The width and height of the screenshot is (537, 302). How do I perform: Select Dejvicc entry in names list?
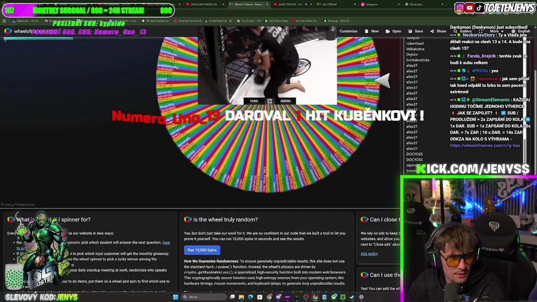pyautogui.click(x=412, y=55)
